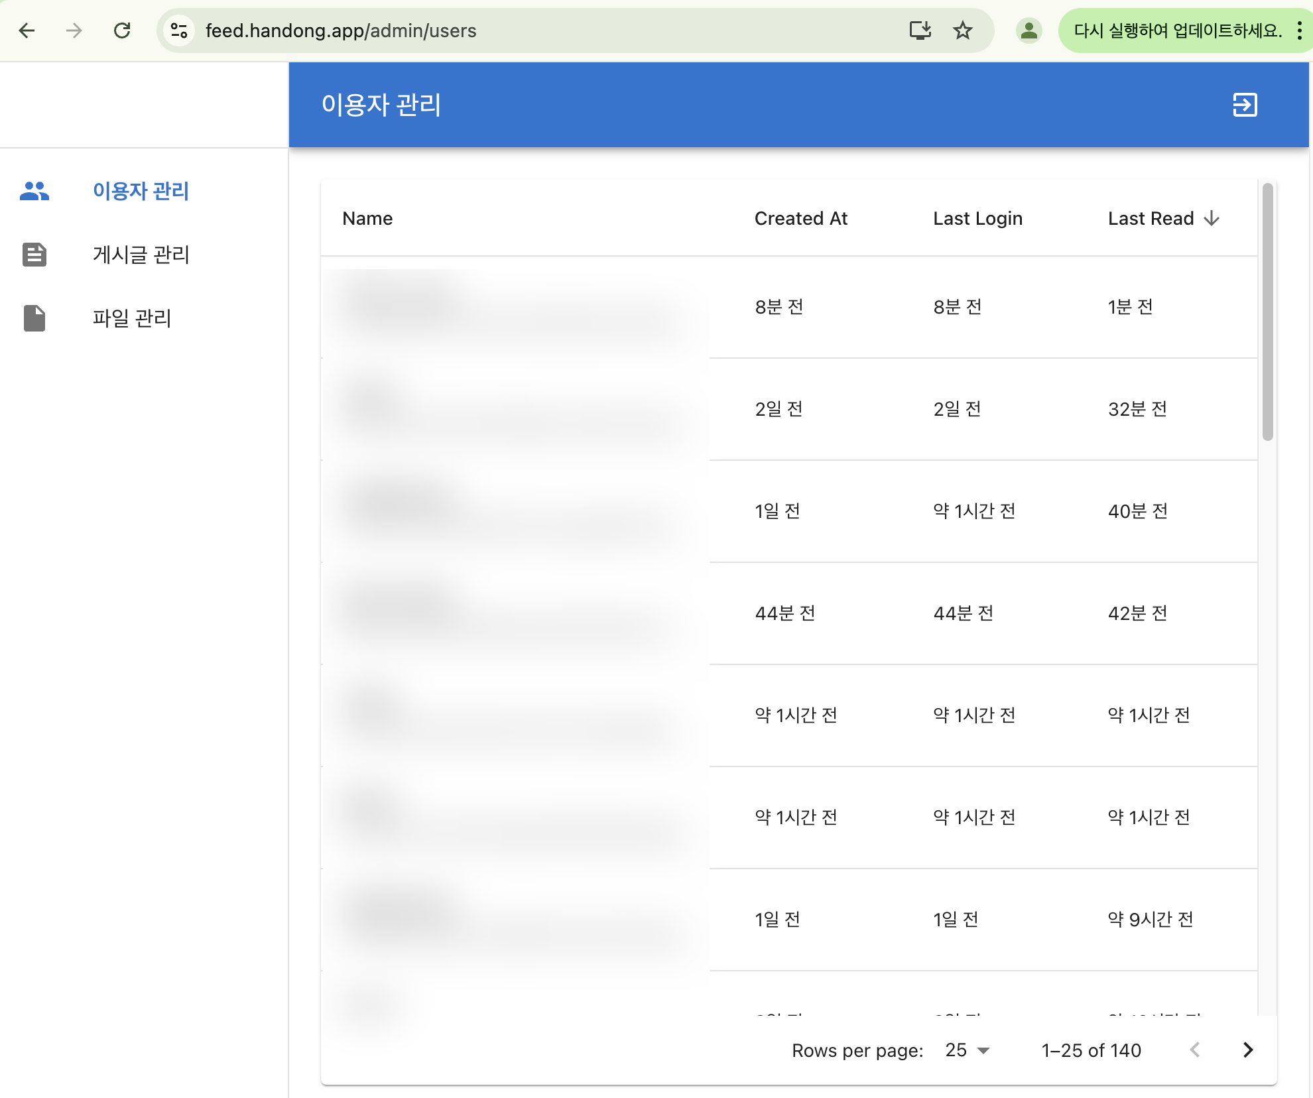
Task: Open Rows per page dropdown
Action: [968, 1050]
